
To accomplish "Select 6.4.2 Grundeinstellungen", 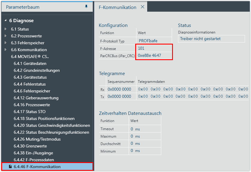I will pos(36,70).
